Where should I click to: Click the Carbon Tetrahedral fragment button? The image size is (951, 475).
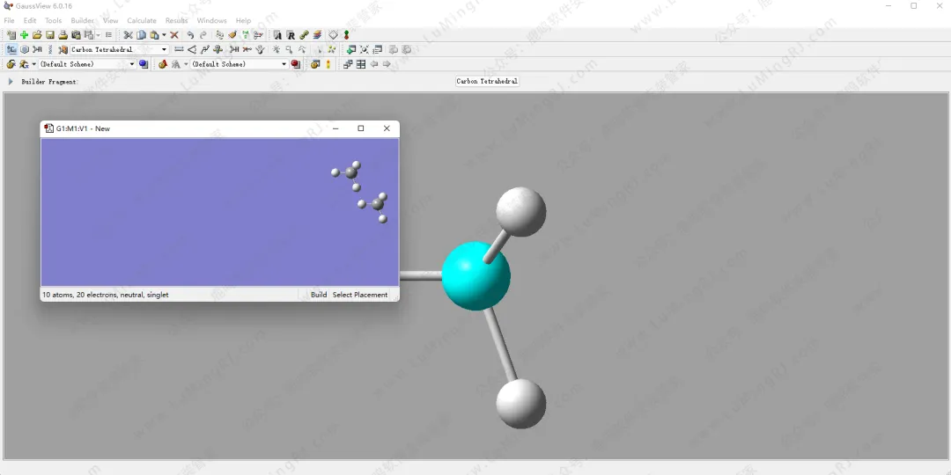(x=487, y=81)
